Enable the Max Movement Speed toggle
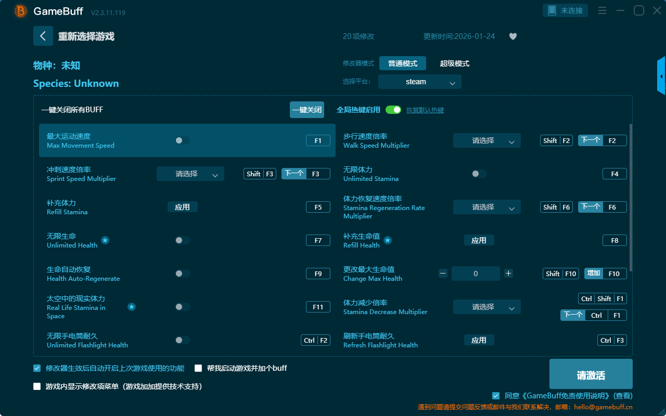 coord(182,140)
